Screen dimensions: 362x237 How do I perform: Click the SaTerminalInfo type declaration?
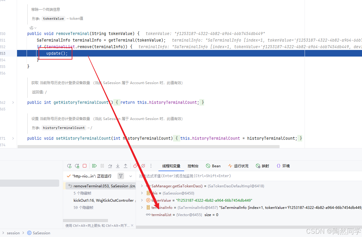tap(54, 40)
